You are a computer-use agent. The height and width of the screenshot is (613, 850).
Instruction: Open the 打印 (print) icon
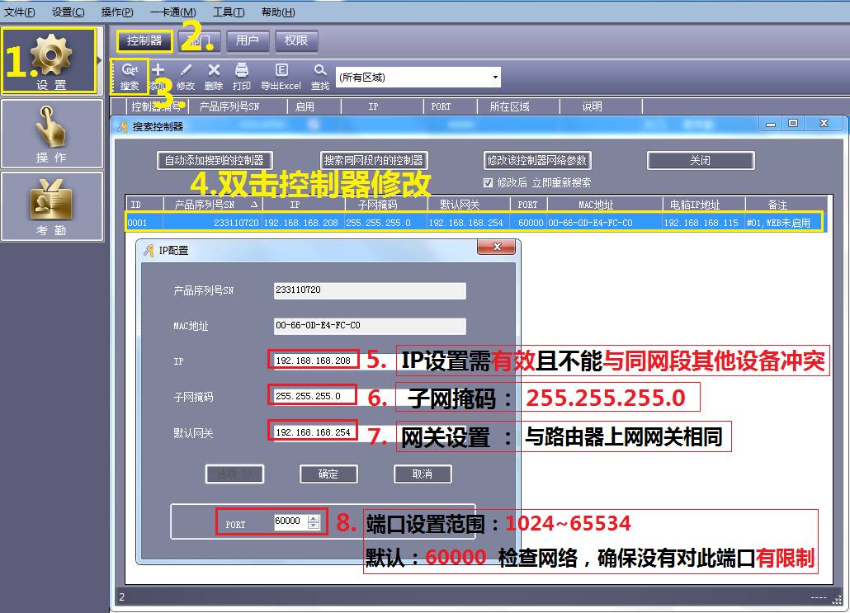240,74
